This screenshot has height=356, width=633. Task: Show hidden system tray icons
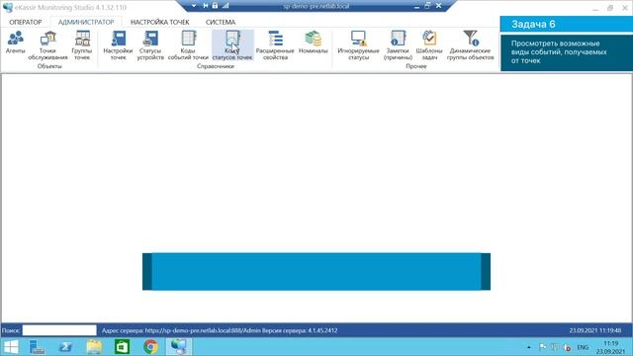pyautogui.click(x=529, y=347)
